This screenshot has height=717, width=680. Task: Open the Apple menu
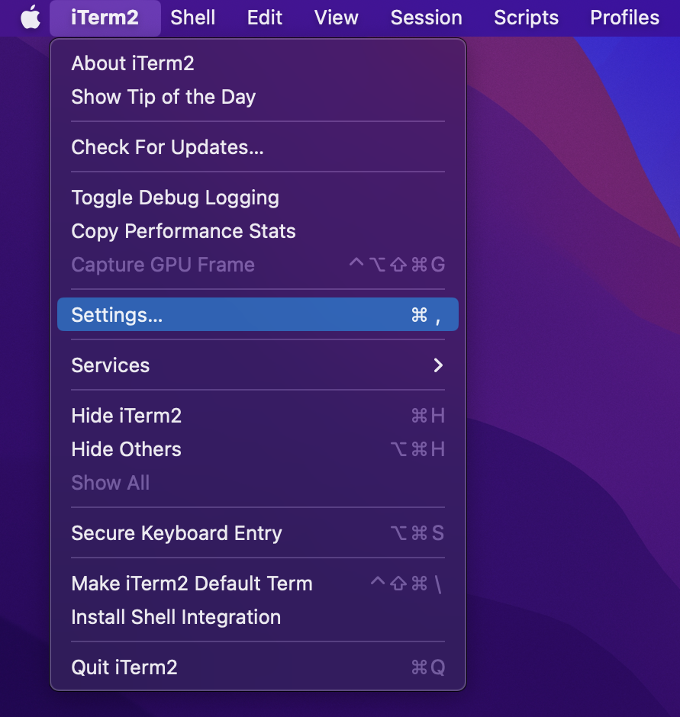[x=31, y=18]
